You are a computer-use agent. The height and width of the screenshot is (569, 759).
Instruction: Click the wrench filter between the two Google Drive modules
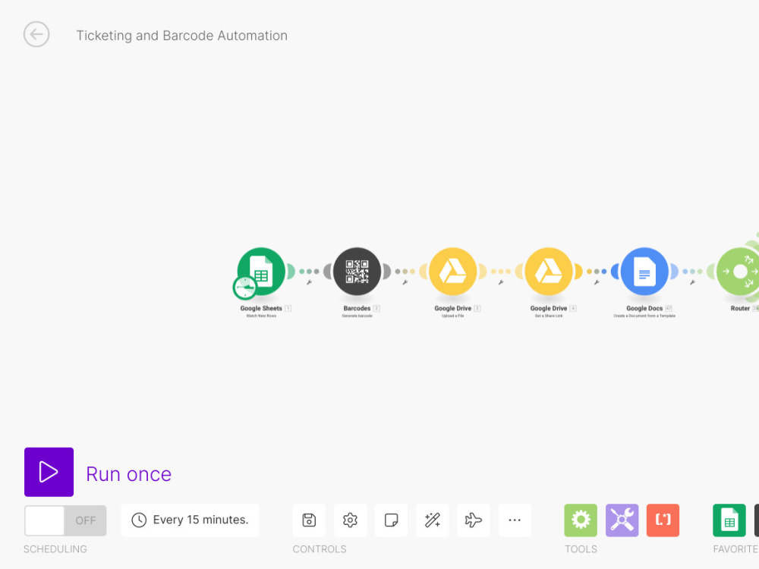501,282
